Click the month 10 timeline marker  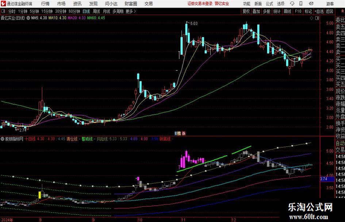[x=140, y=220]
